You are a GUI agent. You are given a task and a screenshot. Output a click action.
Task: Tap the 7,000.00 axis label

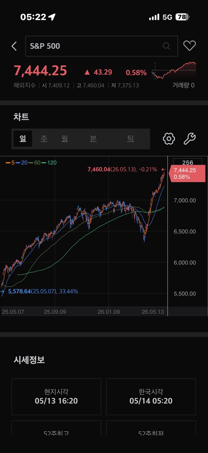point(185,200)
